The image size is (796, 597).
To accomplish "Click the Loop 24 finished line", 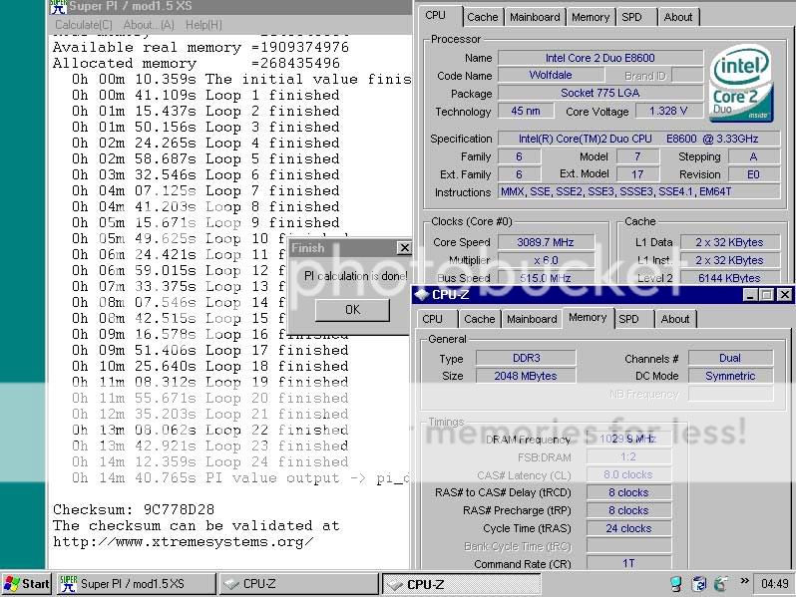I will 210,461.
